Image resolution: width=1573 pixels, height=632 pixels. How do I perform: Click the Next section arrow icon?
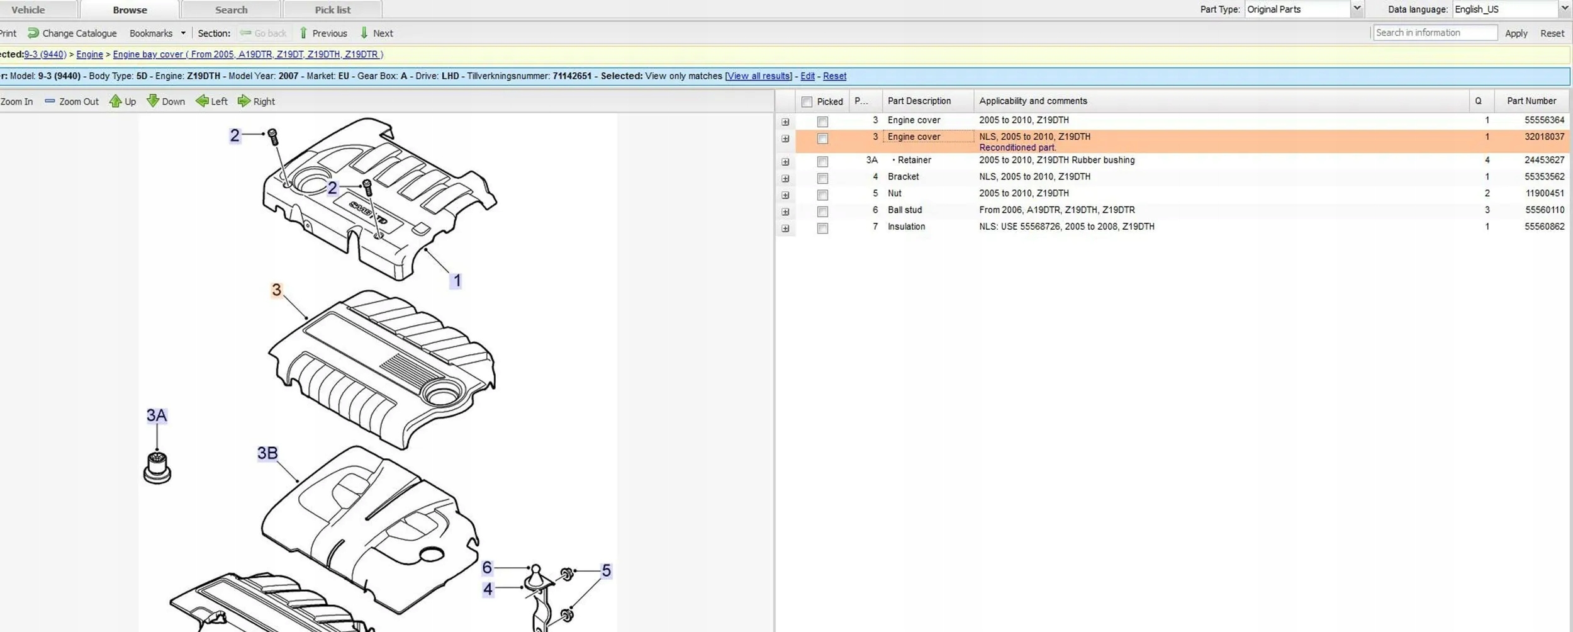pyautogui.click(x=364, y=33)
